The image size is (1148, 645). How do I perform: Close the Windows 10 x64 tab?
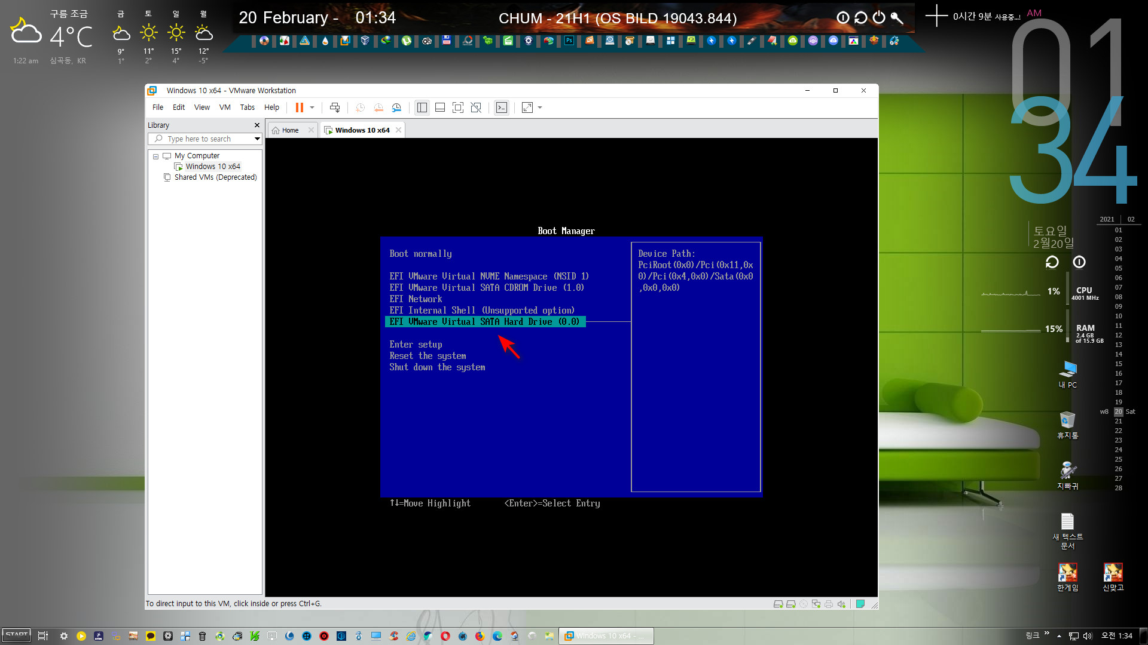coord(398,130)
